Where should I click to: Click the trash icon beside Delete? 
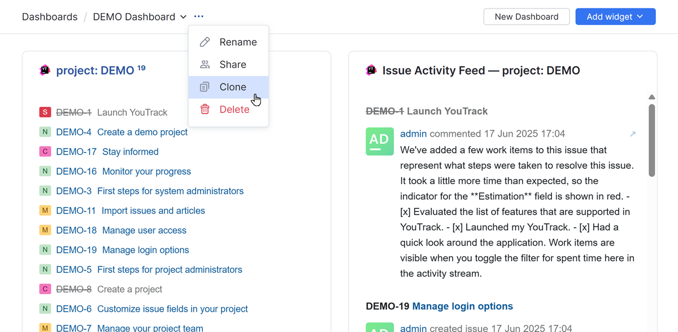coord(205,110)
